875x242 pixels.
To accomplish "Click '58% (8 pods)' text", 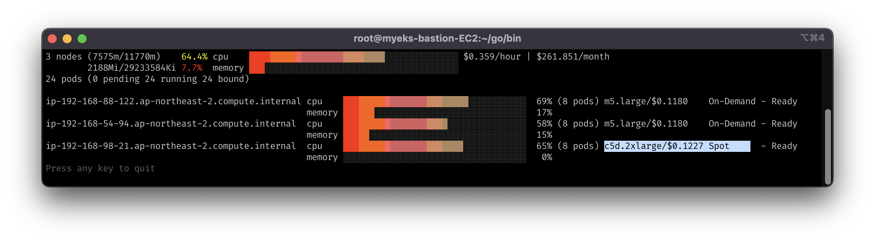I will 567,124.
